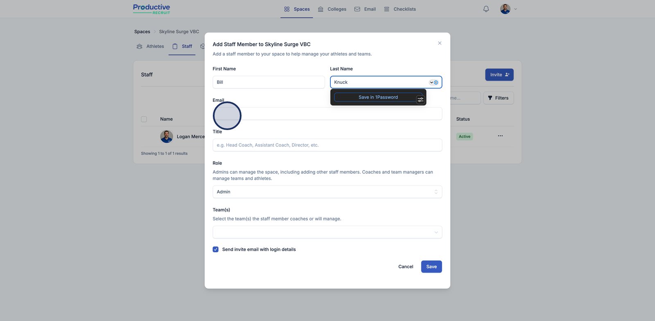The height and width of the screenshot is (321, 655).
Task: Click the Save button in dialog
Action: tap(431, 267)
